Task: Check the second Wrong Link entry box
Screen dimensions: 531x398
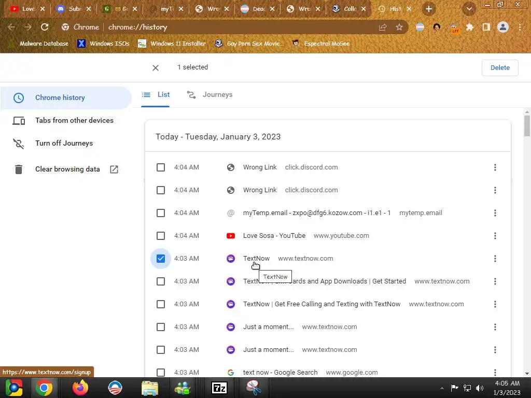Action: tap(161, 190)
